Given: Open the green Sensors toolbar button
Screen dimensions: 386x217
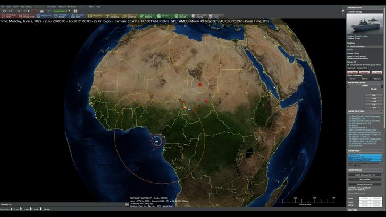Looking at the screenshot, I should [164, 16].
